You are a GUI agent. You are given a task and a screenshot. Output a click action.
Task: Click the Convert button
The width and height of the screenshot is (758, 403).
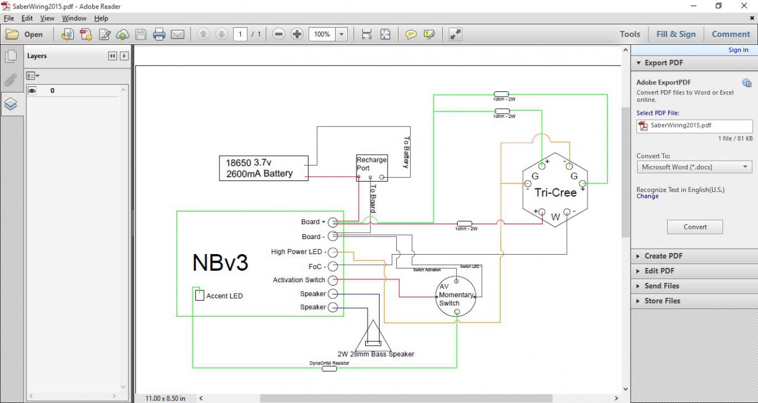[694, 227]
